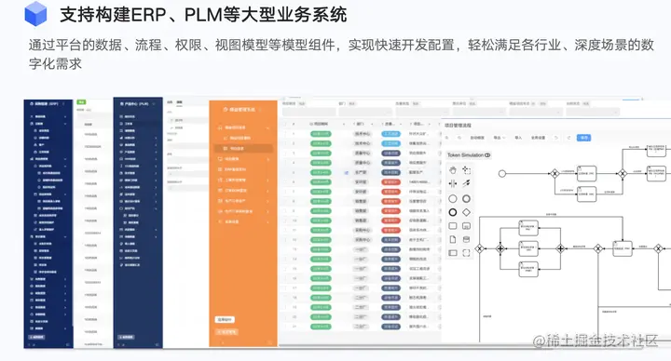Viewport: 671px width, 361px height.
Task: Pick the pool/participant shape in palette
Action: pos(453,253)
